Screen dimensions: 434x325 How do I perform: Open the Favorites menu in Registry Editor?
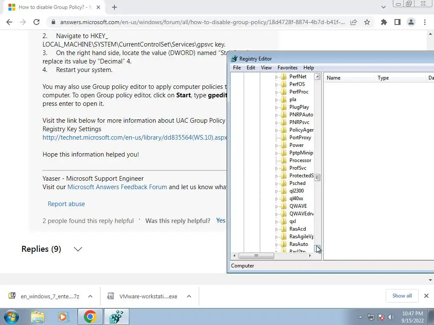pyautogui.click(x=288, y=68)
